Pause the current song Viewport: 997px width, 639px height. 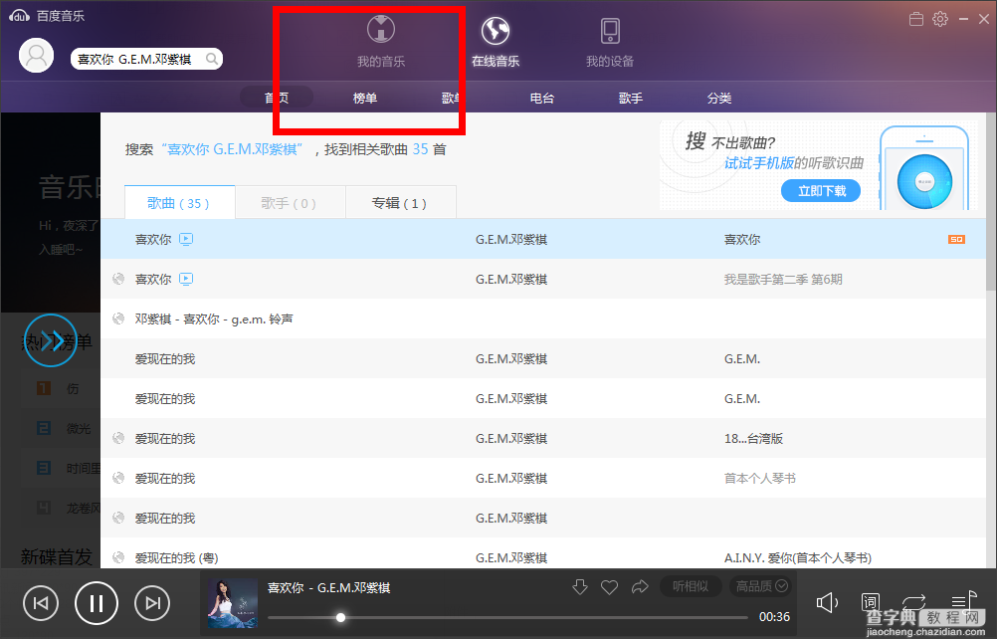click(x=96, y=603)
